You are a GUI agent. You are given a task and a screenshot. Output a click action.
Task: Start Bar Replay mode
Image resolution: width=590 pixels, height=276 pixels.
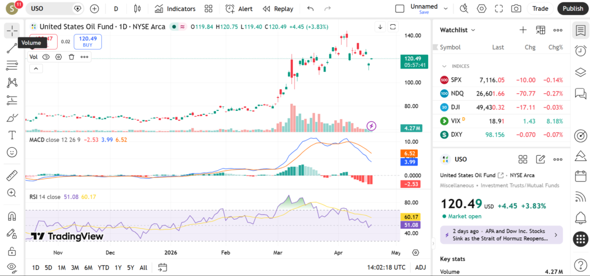(x=278, y=9)
